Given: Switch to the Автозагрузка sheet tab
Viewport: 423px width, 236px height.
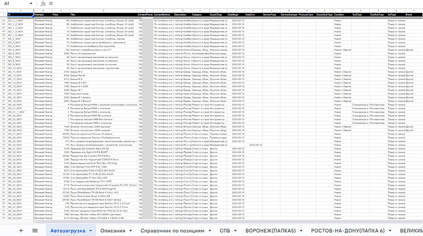Looking at the screenshot, I should tap(68, 230).
